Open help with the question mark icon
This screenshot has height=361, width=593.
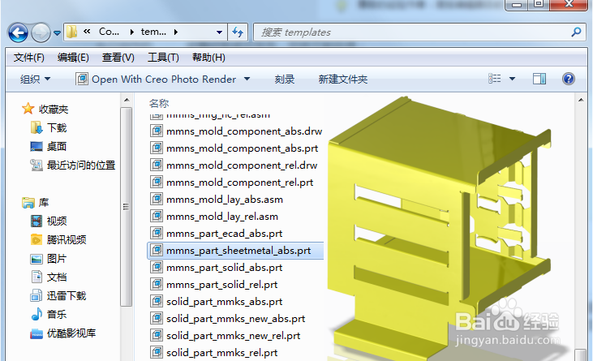click(569, 79)
